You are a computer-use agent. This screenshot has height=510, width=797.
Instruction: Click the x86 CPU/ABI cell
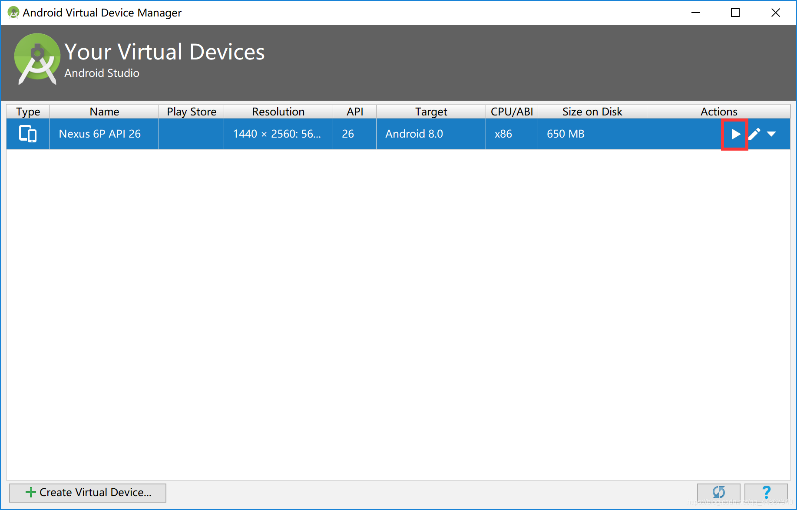(512, 134)
